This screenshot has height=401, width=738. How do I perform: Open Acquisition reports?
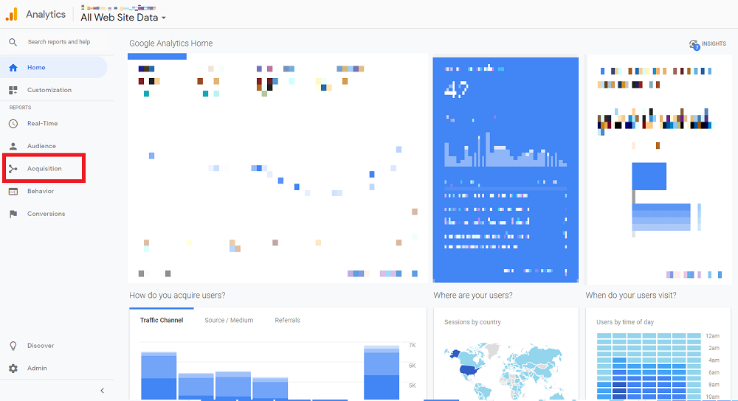click(x=44, y=169)
